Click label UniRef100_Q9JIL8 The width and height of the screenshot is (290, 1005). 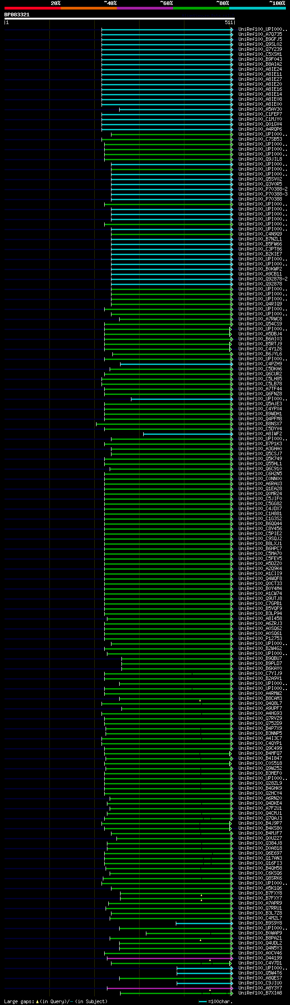click(x=260, y=159)
